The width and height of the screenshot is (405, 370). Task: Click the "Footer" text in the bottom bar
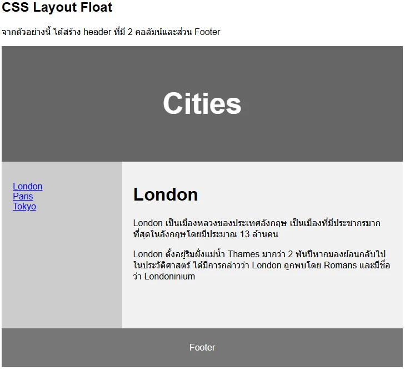tap(202, 348)
